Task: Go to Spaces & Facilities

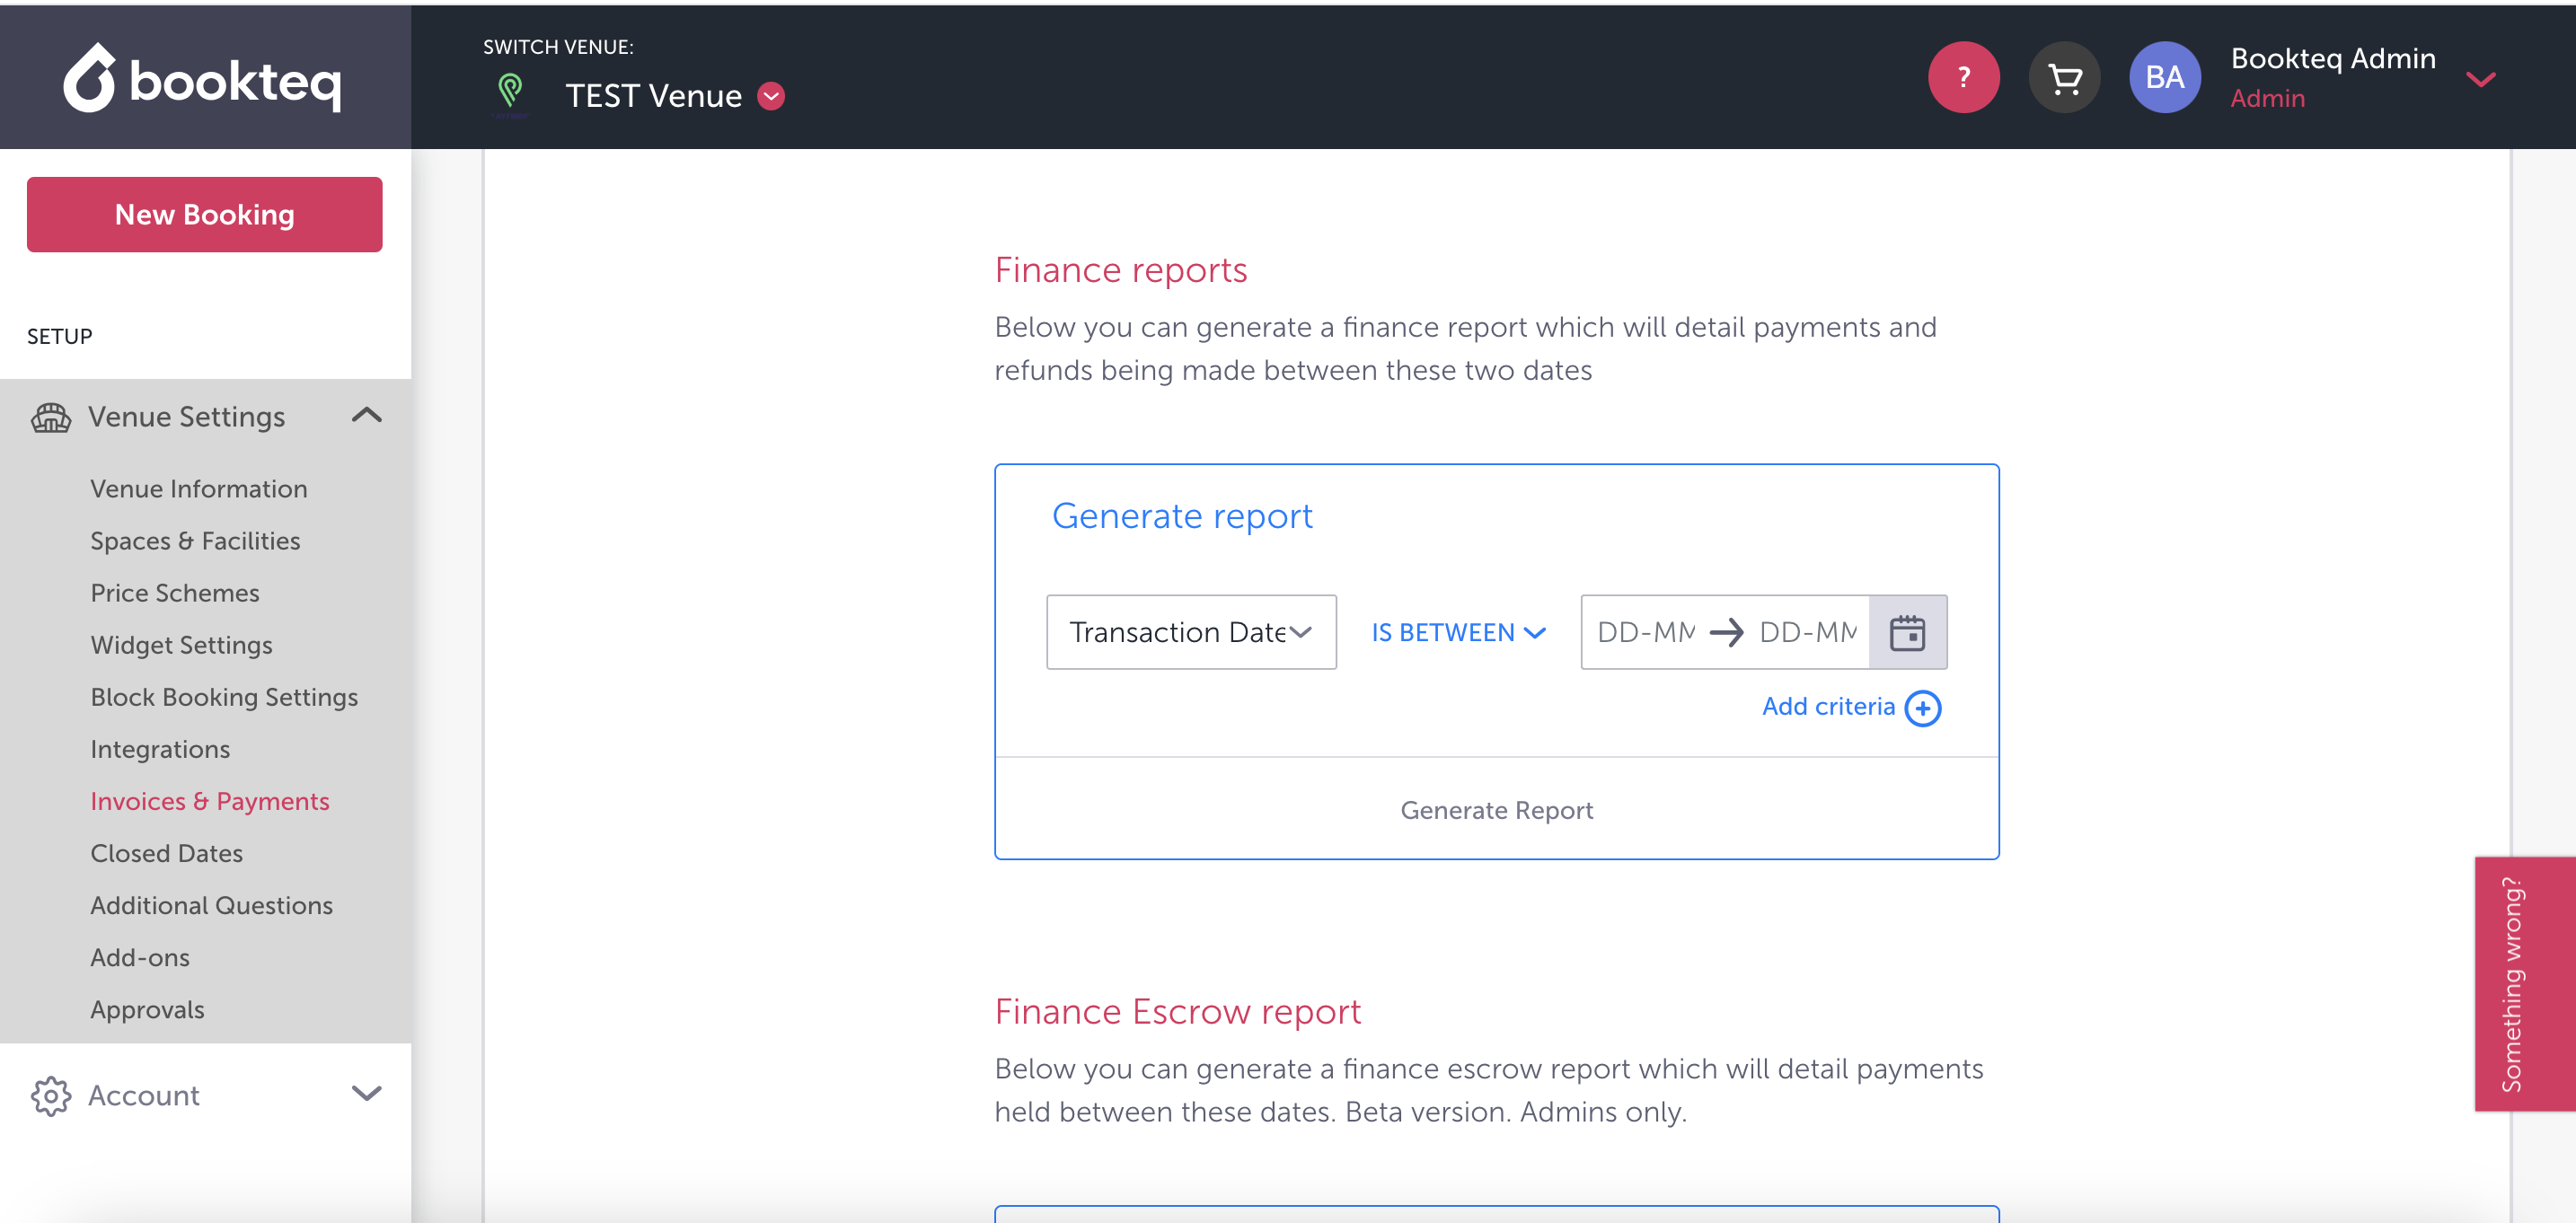Action: click(x=195, y=541)
